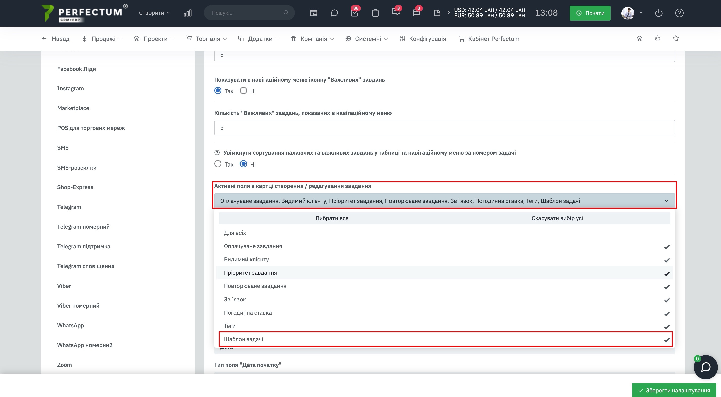Click the star favorites icon
This screenshot has width=721, height=397.
(x=676, y=39)
